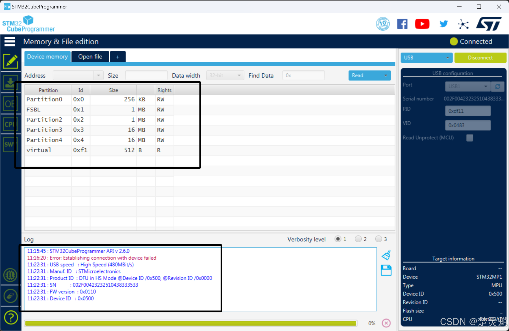Image resolution: width=509 pixels, height=331 pixels.
Task: Open the Read button dropdown arrow
Action: [x=386, y=75]
